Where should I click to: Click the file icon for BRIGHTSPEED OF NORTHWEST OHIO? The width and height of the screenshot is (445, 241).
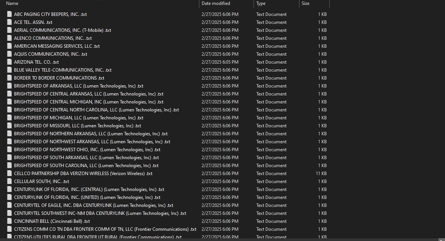click(x=9, y=149)
